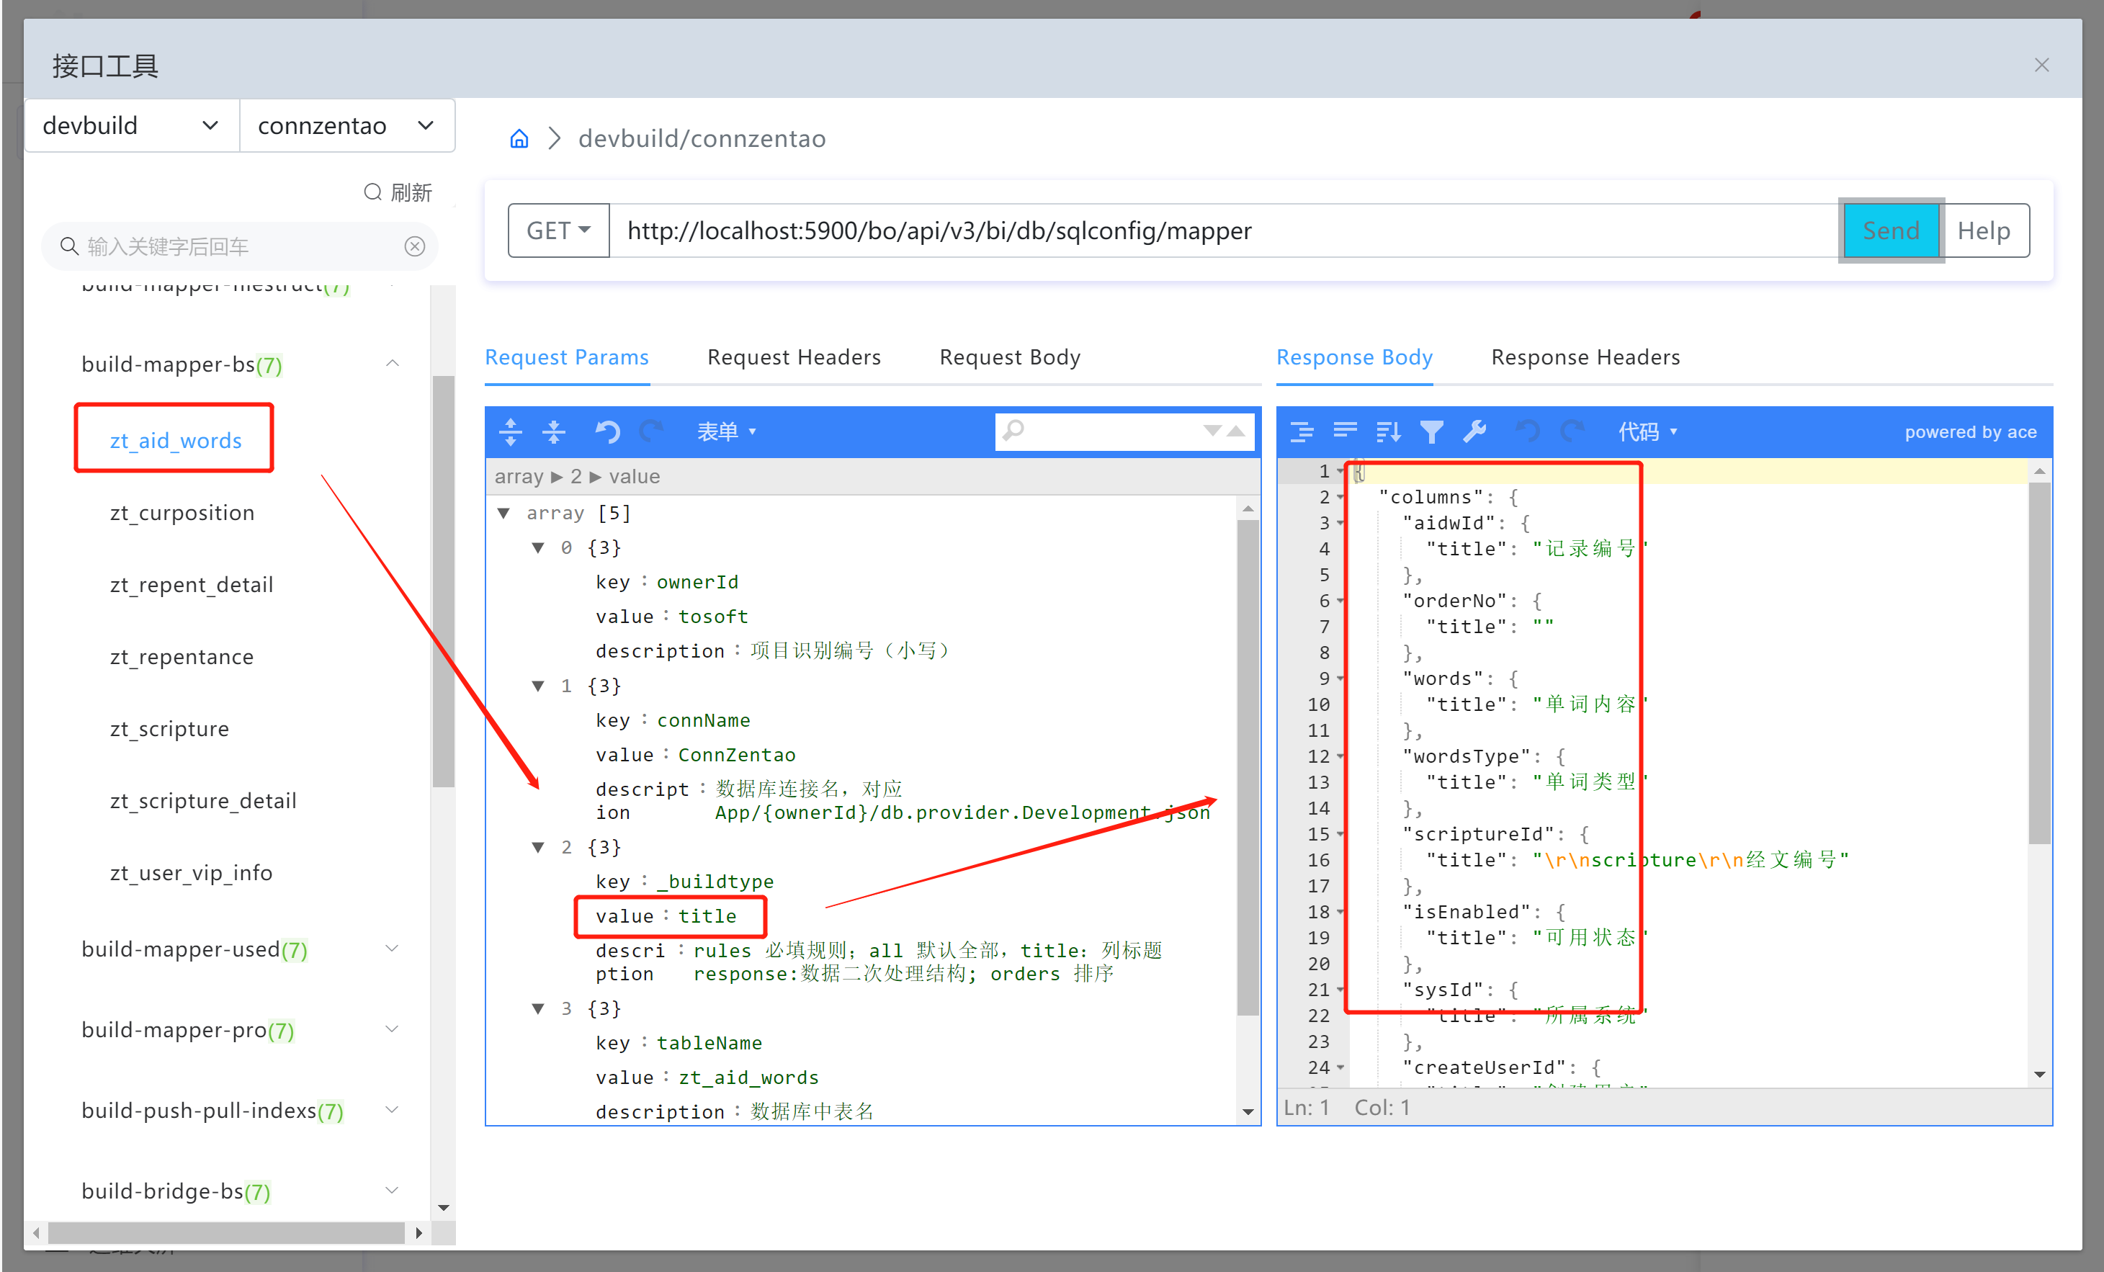Format JSON in response body toolbar
The image size is (2104, 1272).
pos(1302,431)
